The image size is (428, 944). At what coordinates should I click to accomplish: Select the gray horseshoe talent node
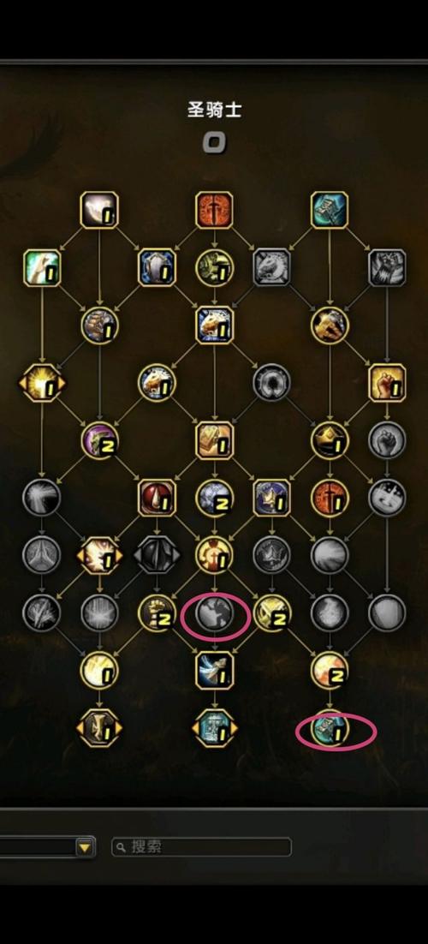click(x=272, y=383)
